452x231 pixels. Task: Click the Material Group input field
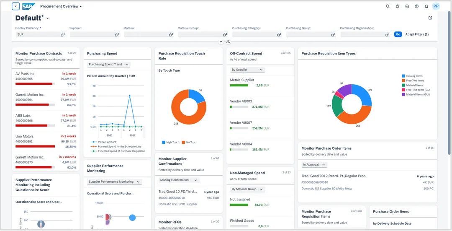point(200,34)
